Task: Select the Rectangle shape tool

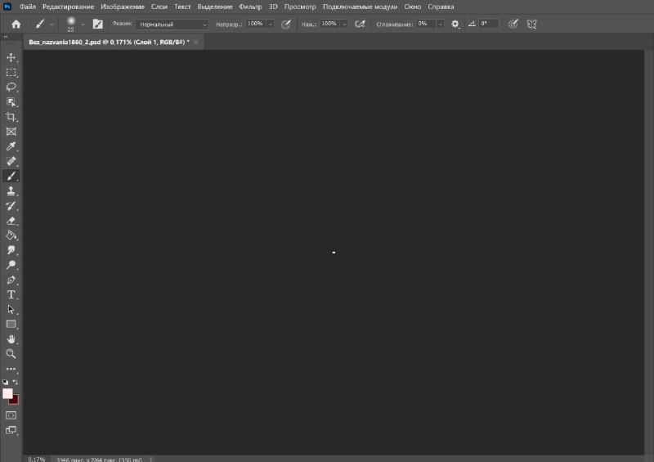Action: [11, 325]
